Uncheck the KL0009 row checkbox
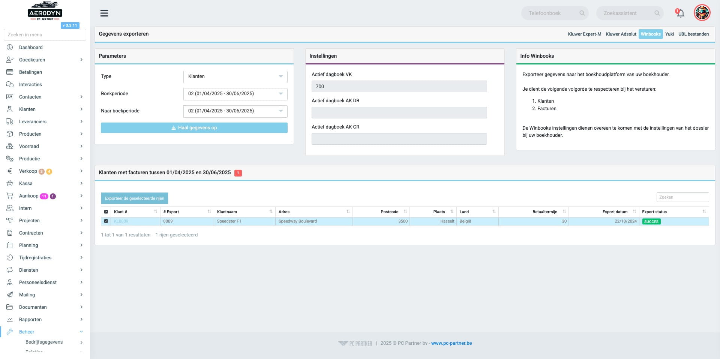Viewport: 720px width, 359px height. tap(106, 221)
